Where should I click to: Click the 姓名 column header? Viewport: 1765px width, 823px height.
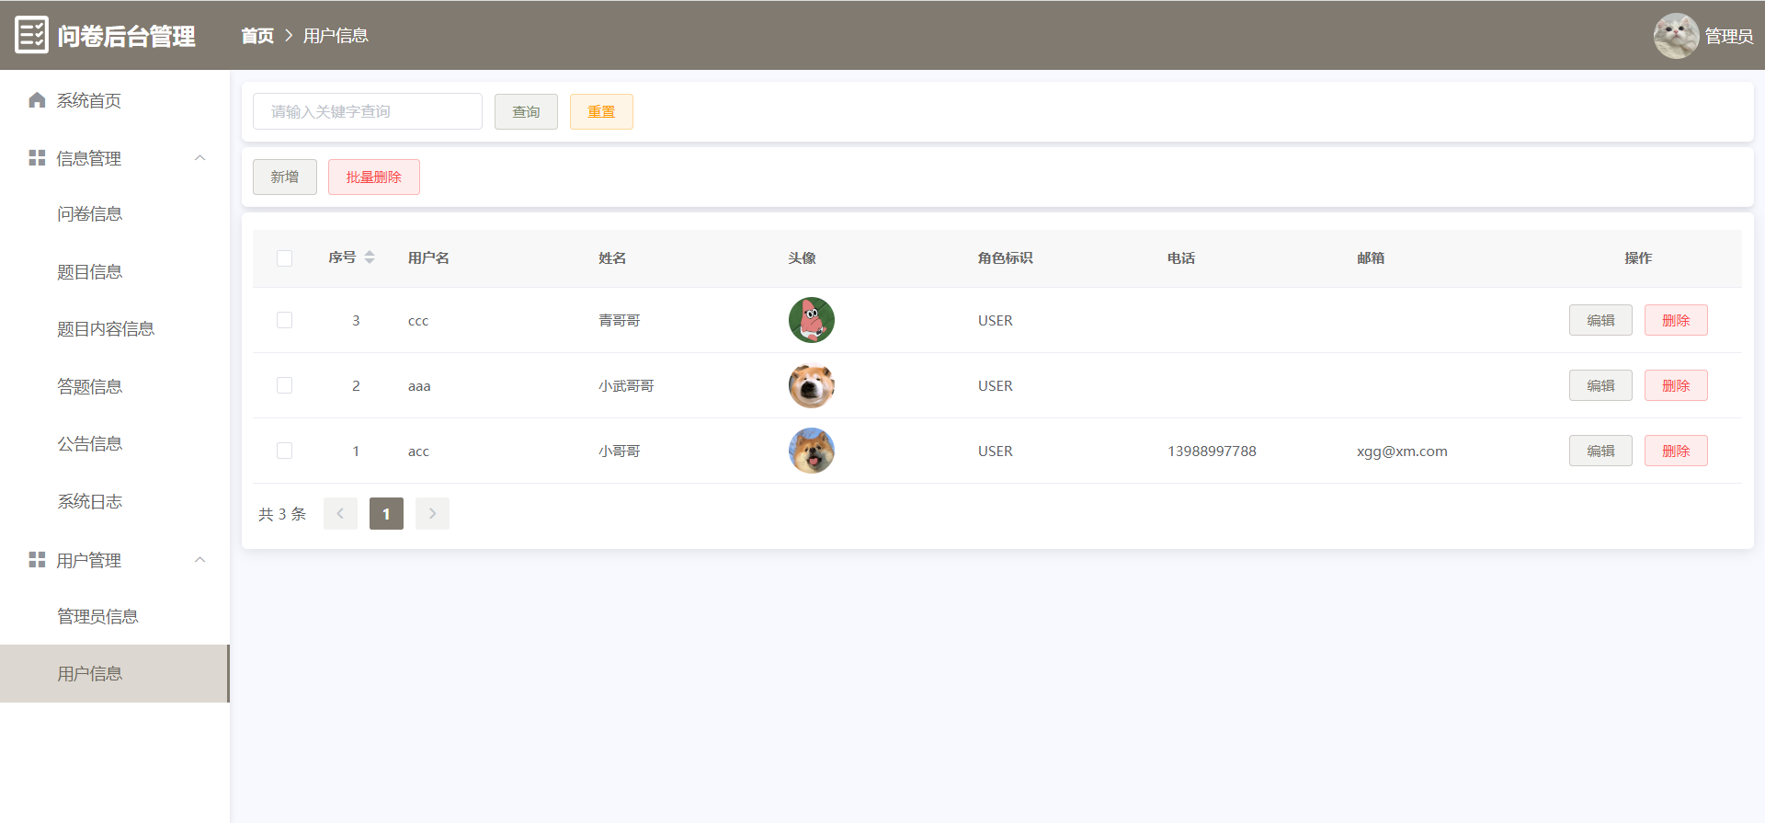pyautogui.click(x=612, y=258)
